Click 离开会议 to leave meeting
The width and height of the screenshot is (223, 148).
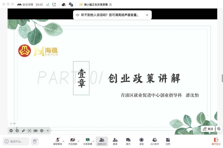(x=216, y=141)
